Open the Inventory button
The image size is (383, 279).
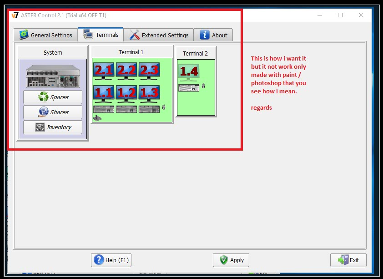point(53,127)
